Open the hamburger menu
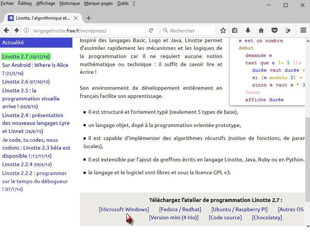The image size is (310, 233). (303, 30)
